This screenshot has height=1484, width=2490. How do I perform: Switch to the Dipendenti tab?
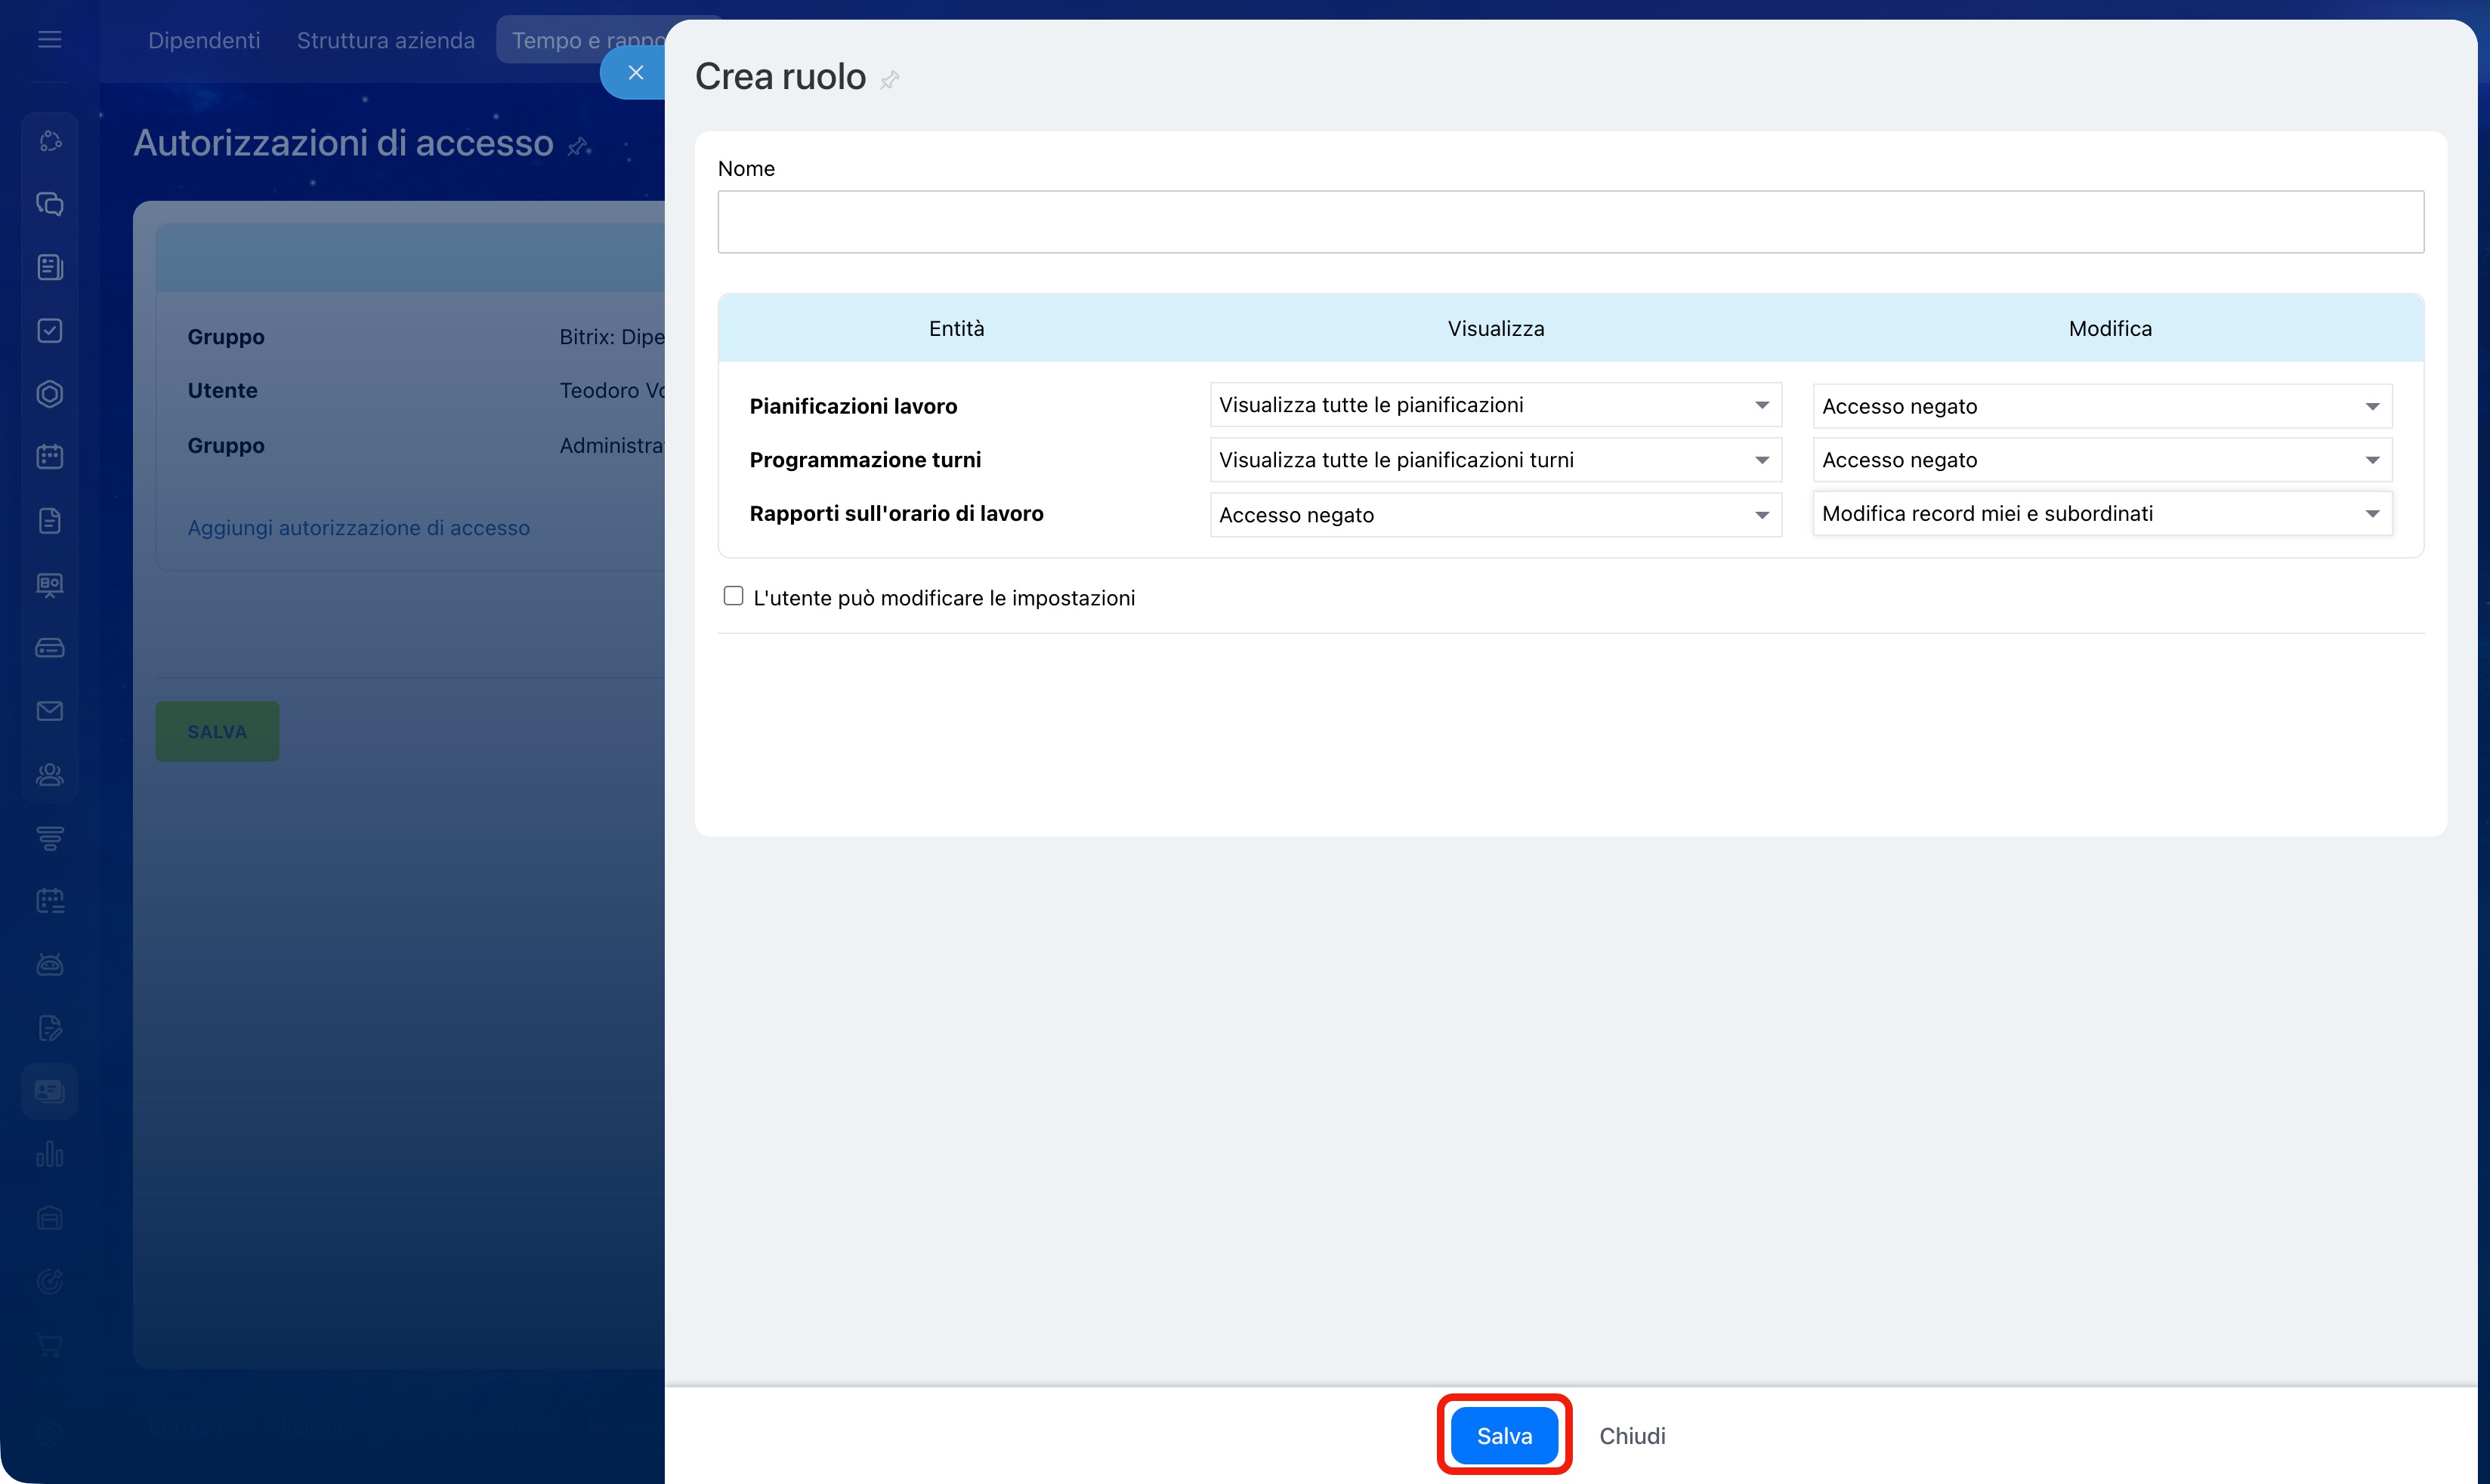pos(204,40)
